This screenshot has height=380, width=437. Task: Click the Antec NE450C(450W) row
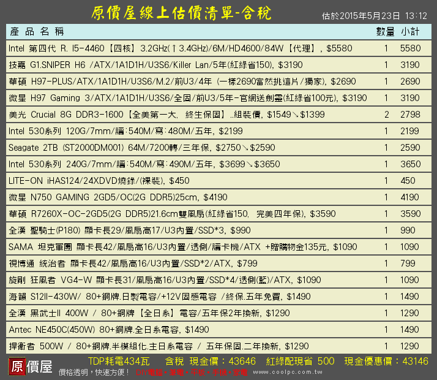219,330
